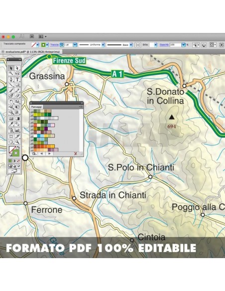Select the Paesaggi swatch library tab
The height and width of the screenshot is (291, 225).
point(36,107)
